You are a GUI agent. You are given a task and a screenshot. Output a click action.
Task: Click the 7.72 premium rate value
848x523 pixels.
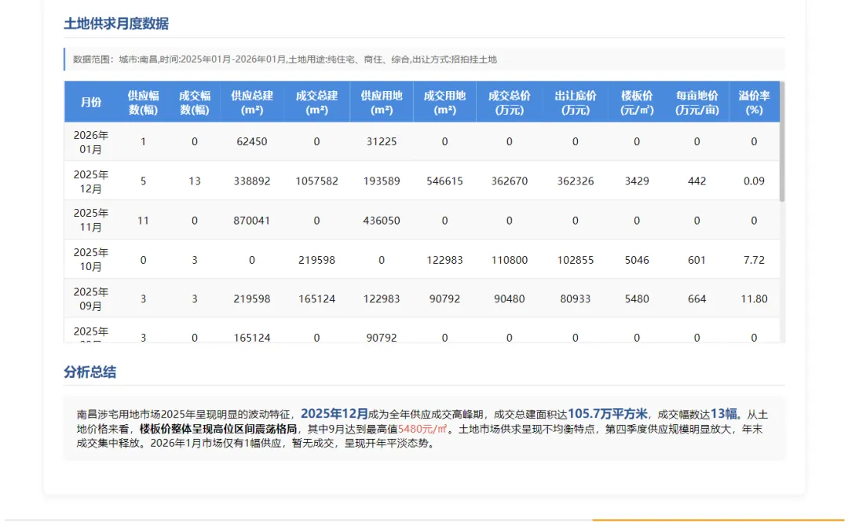coord(754,260)
